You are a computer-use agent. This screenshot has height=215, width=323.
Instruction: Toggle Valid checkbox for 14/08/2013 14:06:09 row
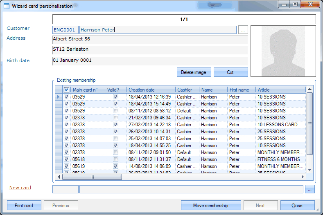(x=115, y=166)
